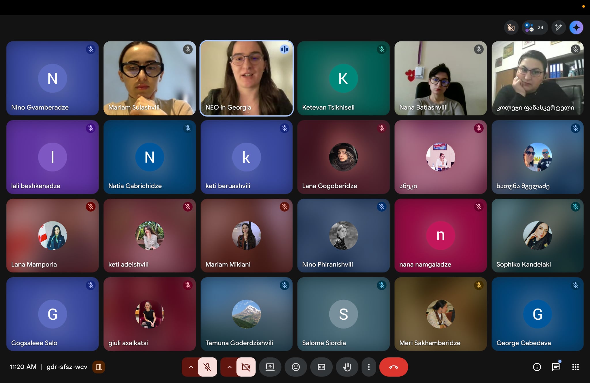The height and width of the screenshot is (383, 590).
Task: Click the Gemini sparkle button
Action: 576,28
